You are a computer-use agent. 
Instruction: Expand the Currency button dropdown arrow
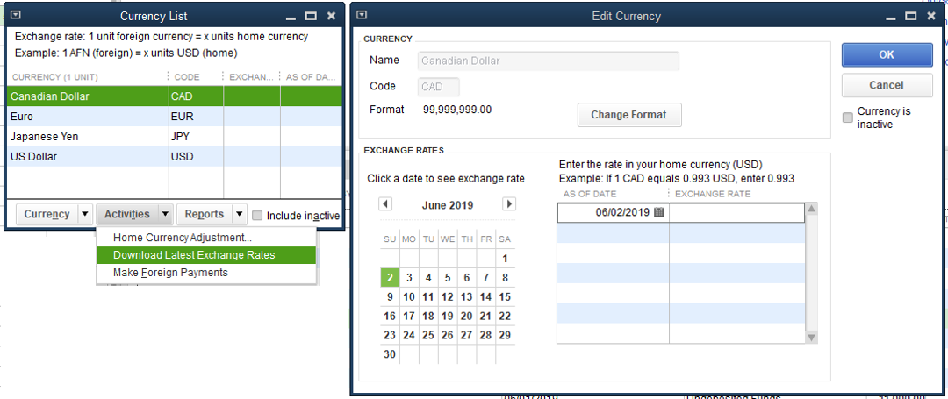point(84,214)
